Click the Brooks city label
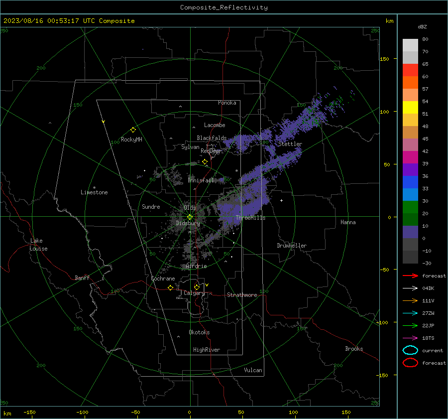 coord(354,349)
